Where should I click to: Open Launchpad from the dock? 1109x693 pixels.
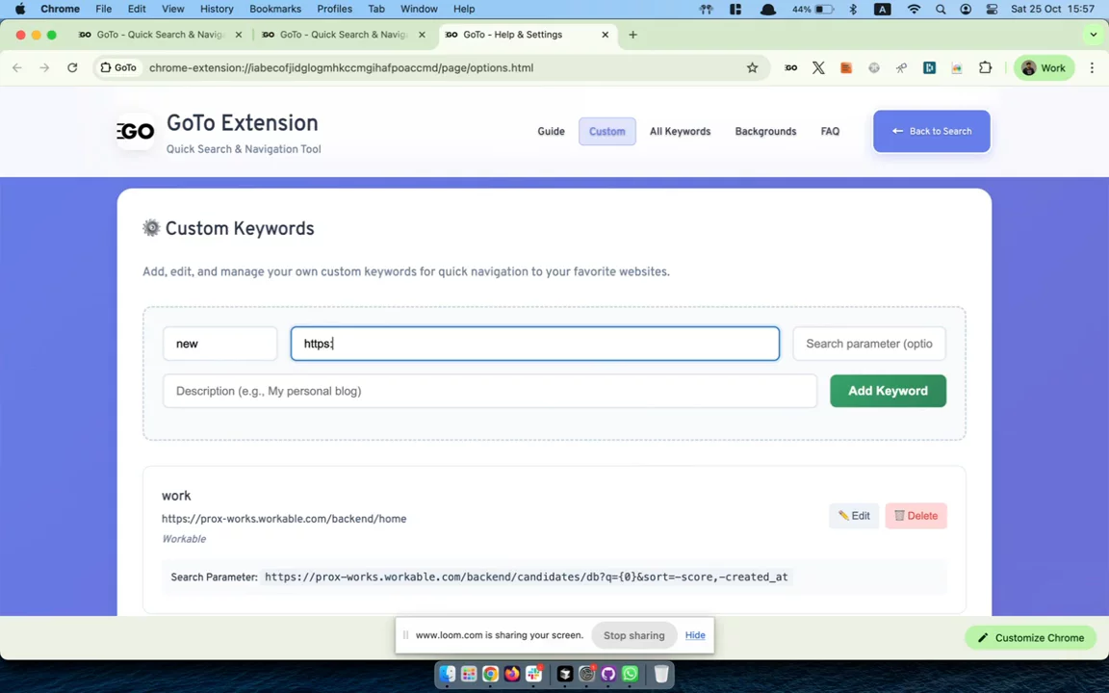tap(468, 674)
